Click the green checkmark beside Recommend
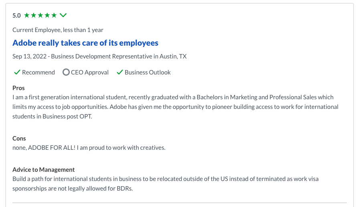Viewport: 356px width, 207px height. (x=17, y=72)
